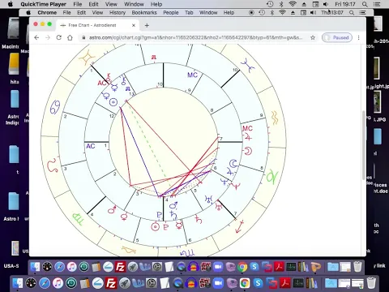Open Notification Center icon right of Fri 19:17

pyautogui.click(x=377, y=4)
